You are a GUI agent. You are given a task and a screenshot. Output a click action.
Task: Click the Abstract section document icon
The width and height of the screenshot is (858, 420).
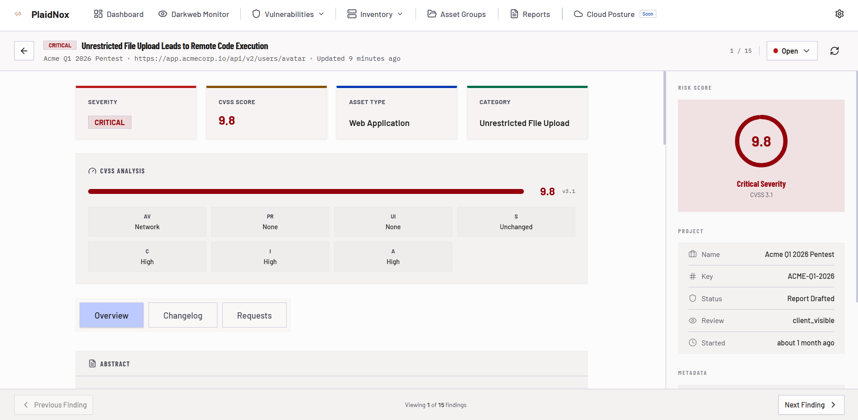point(92,364)
